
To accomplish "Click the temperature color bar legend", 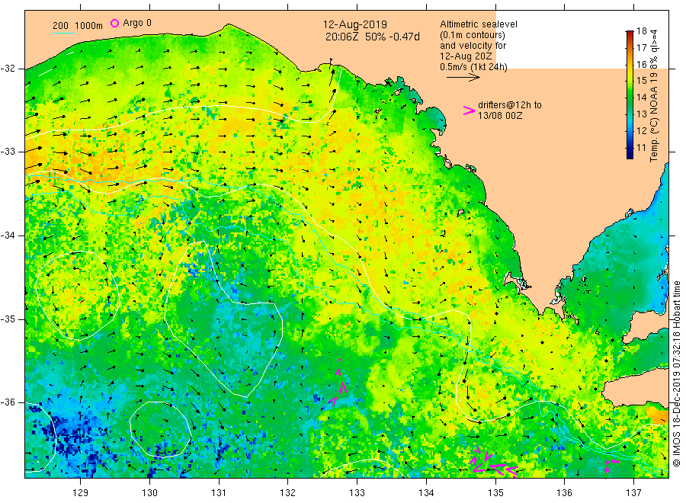I will tap(630, 95).
